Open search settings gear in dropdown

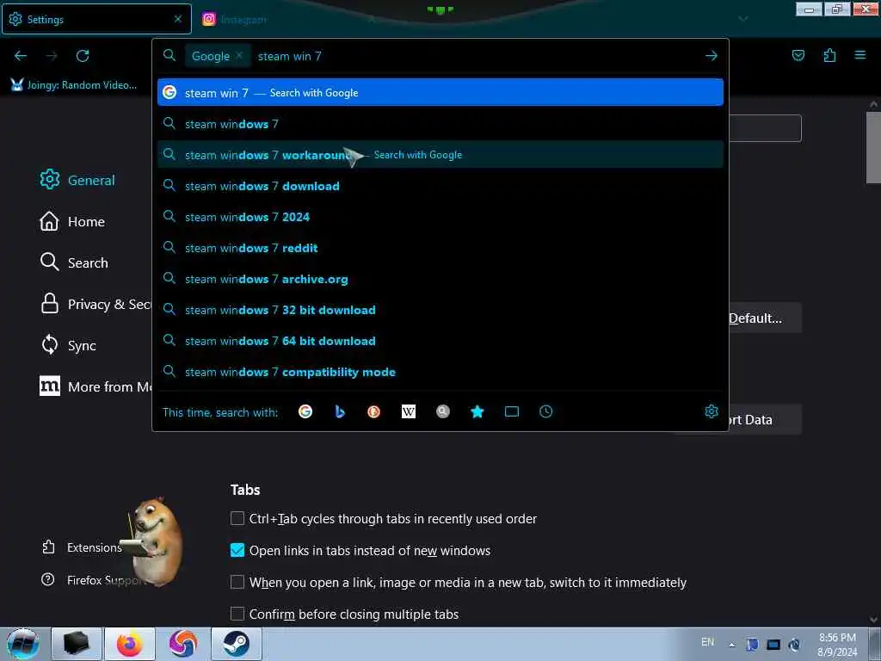tap(712, 411)
